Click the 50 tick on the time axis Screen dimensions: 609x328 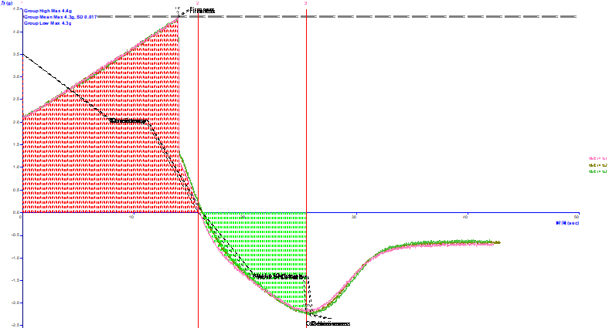(x=577, y=217)
